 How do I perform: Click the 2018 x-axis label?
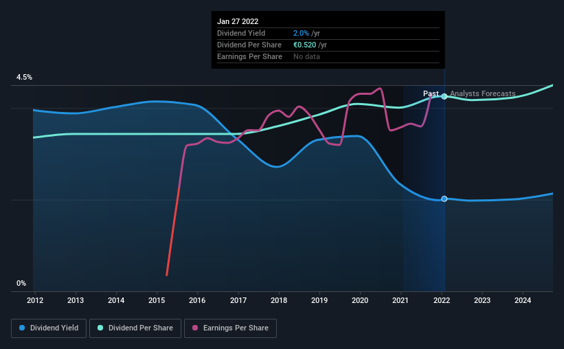click(279, 300)
